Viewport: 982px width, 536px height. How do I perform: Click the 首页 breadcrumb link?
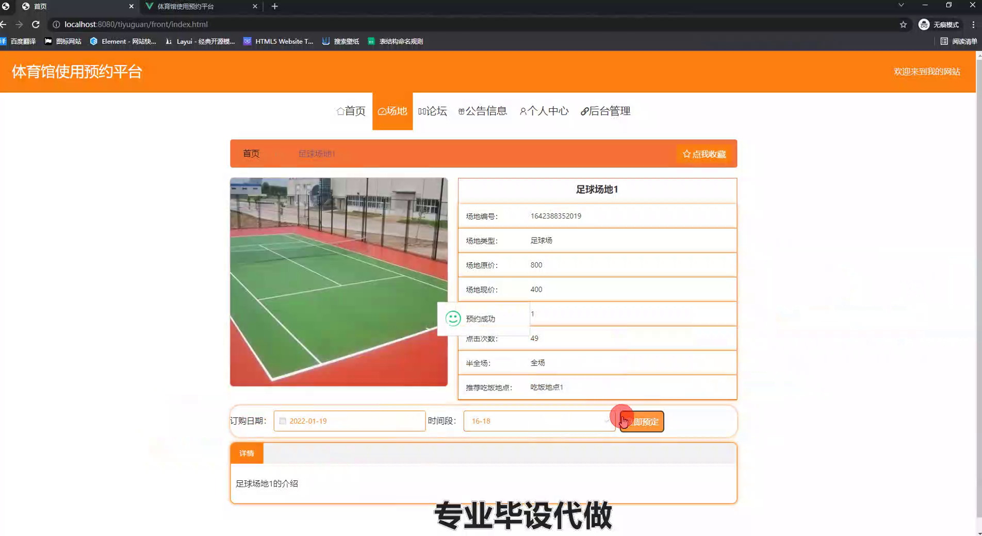click(x=251, y=154)
